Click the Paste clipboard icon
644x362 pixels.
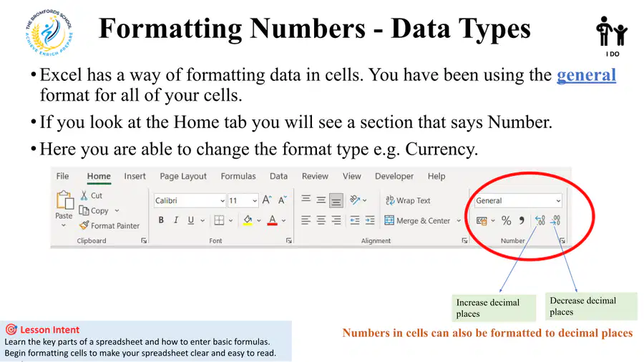[x=65, y=201]
